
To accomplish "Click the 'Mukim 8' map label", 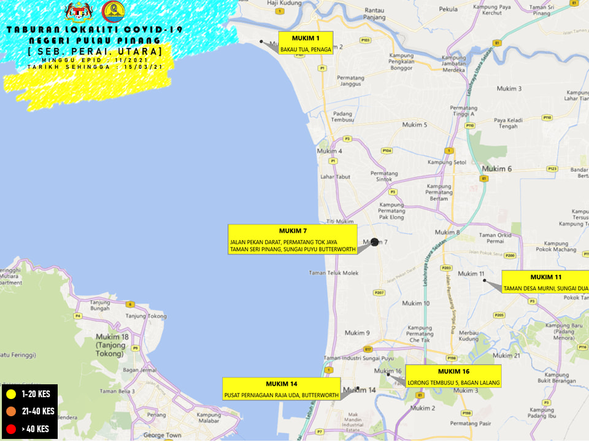I will pyautogui.click(x=447, y=232).
